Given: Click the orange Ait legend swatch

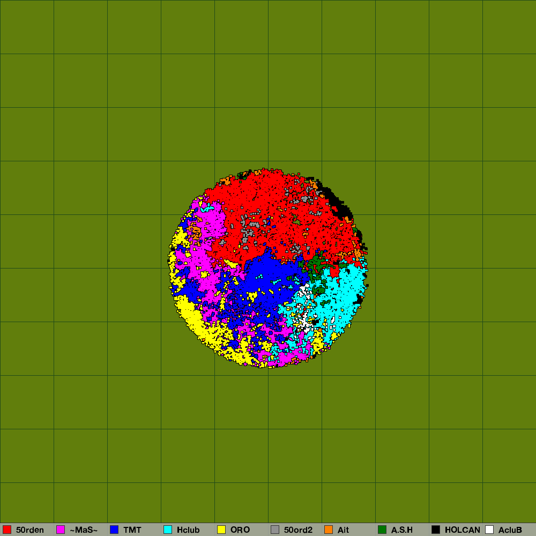Looking at the screenshot, I should click(x=329, y=530).
